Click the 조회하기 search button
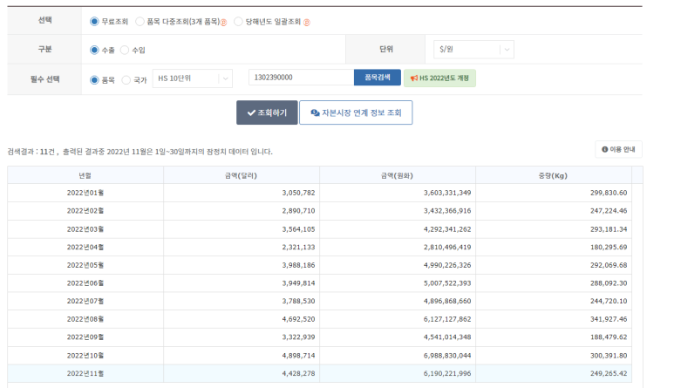674x388 pixels. (267, 112)
